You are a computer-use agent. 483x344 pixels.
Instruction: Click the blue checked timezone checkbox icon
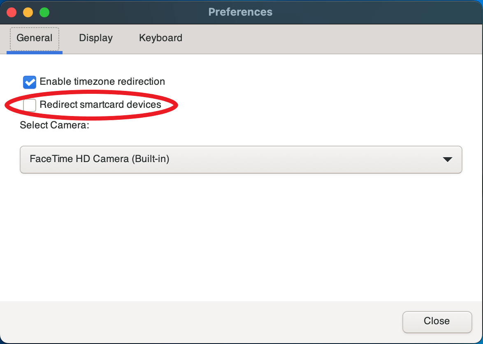[x=29, y=82]
